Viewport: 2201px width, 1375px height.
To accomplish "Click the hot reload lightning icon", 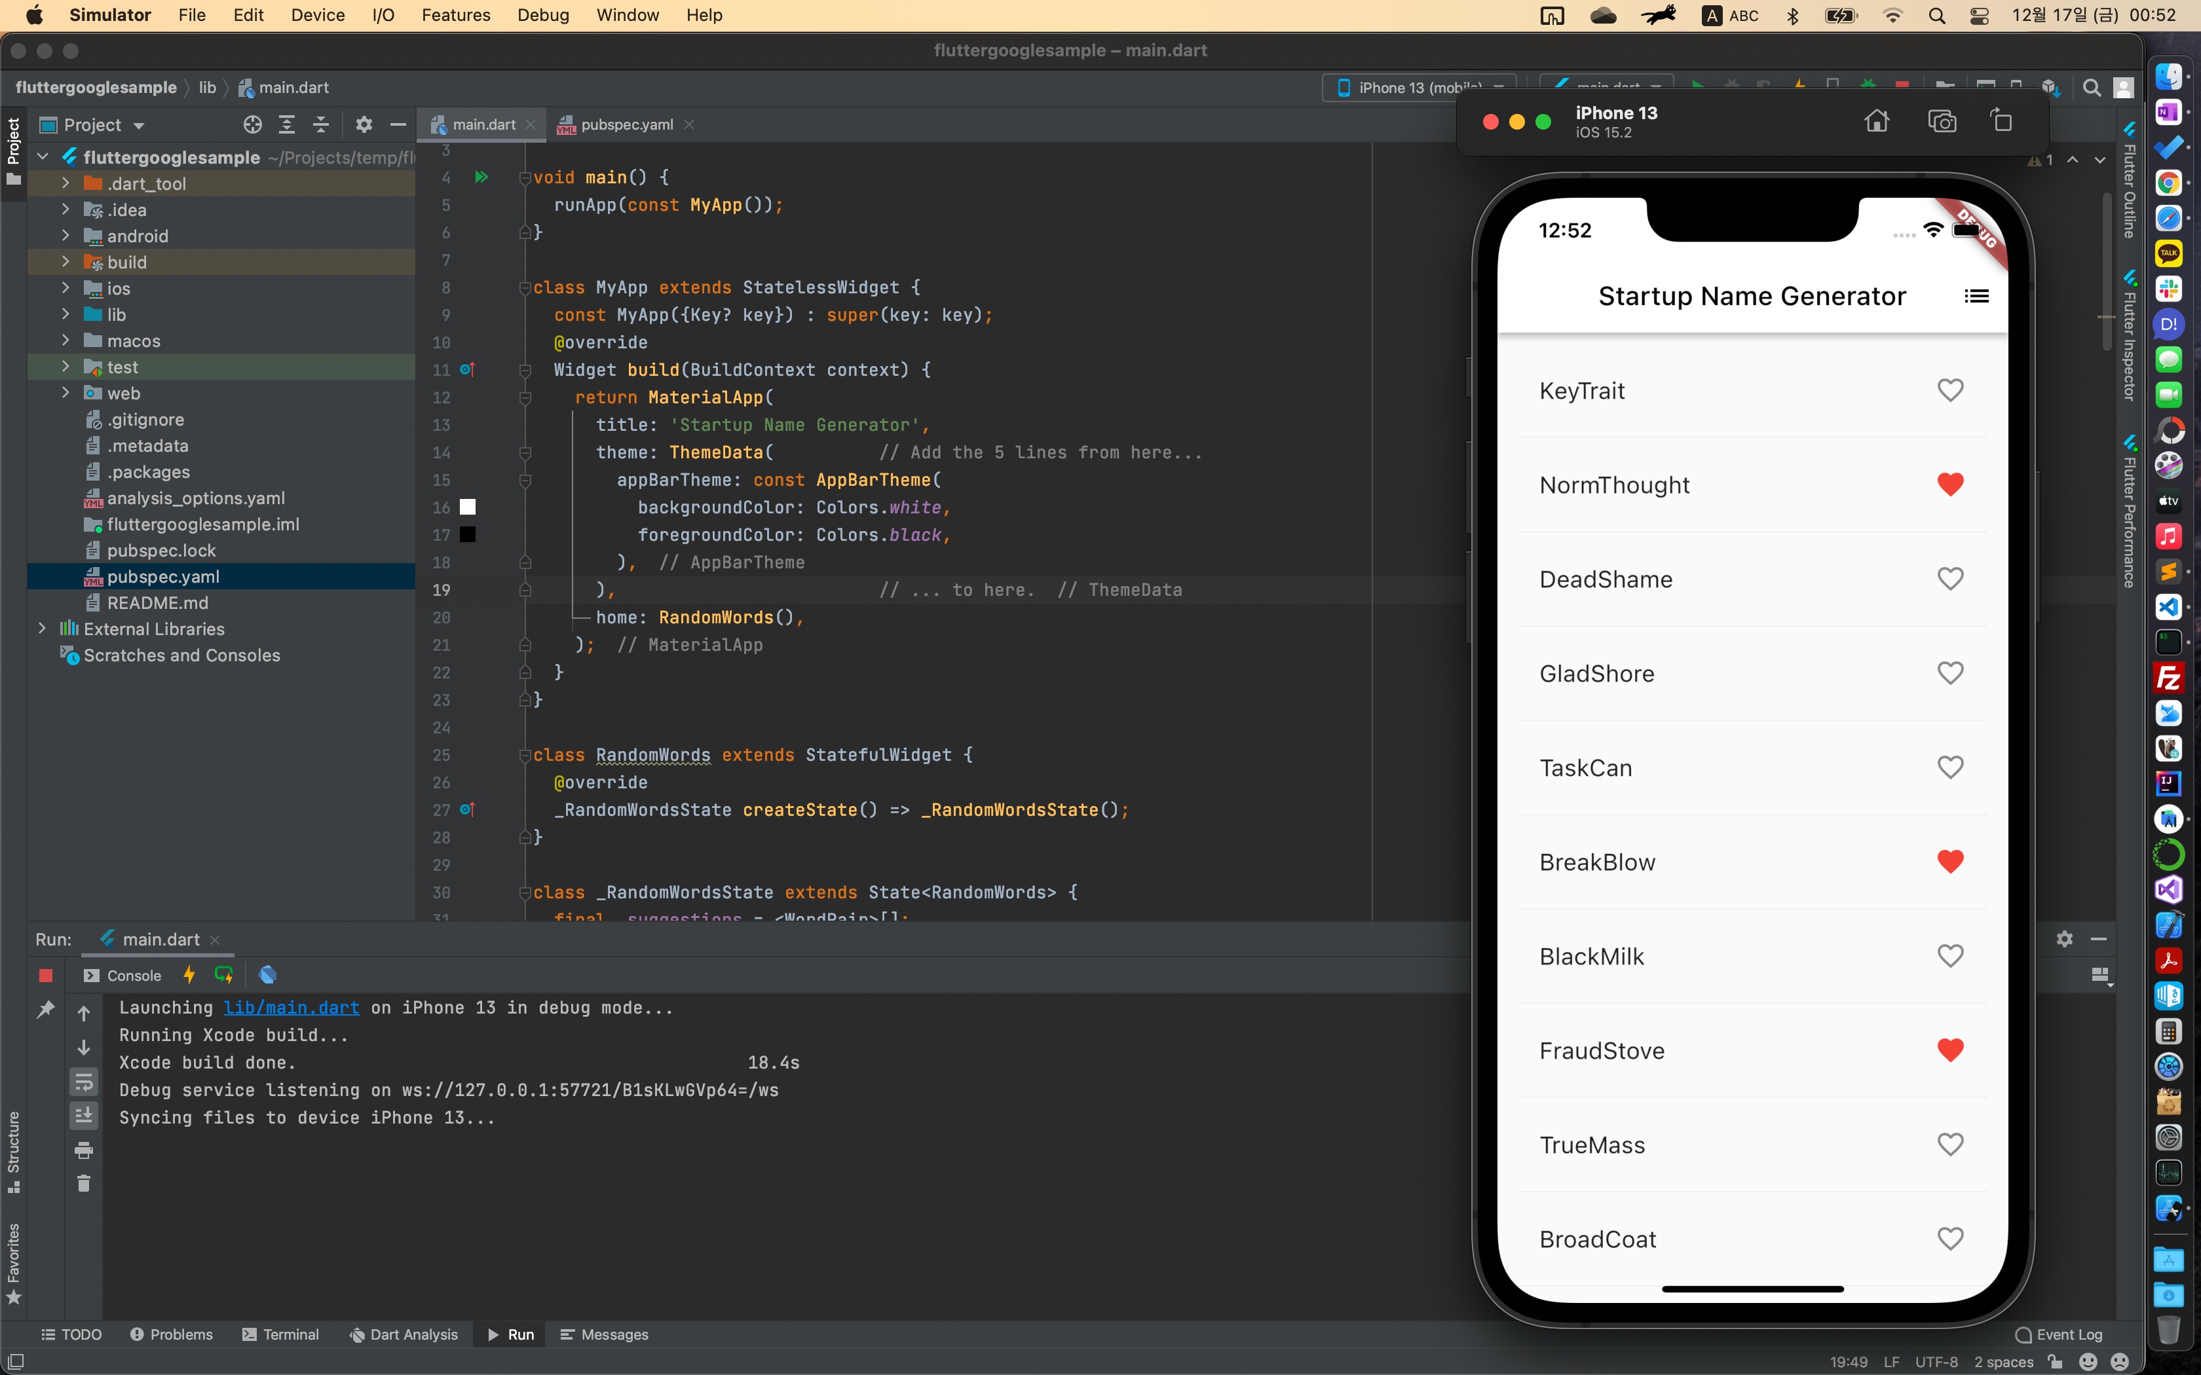I will (189, 975).
